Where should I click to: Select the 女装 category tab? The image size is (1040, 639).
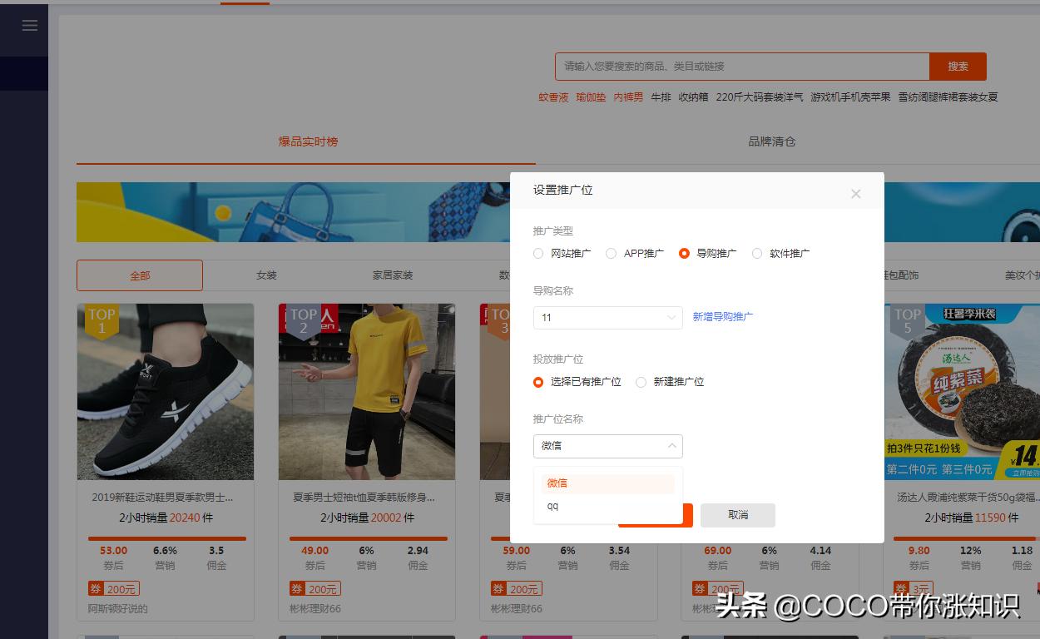(x=266, y=275)
